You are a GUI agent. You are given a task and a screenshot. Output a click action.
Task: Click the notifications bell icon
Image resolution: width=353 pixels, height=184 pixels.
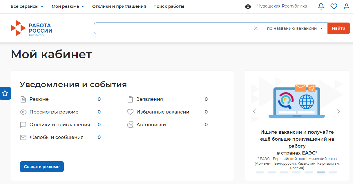point(321,6)
